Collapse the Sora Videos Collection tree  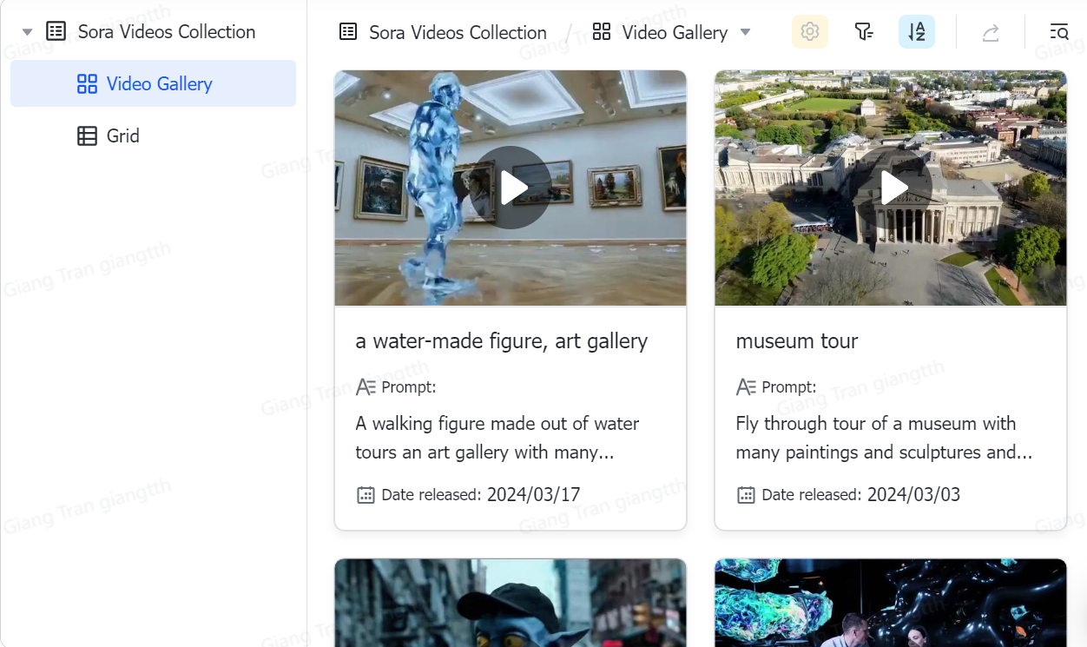[27, 30]
